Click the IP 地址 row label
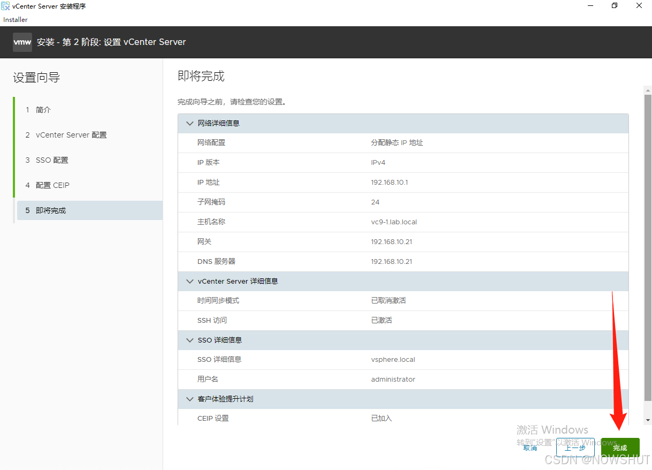Image resolution: width=652 pixels, height=470 pixels. (209, 183)
